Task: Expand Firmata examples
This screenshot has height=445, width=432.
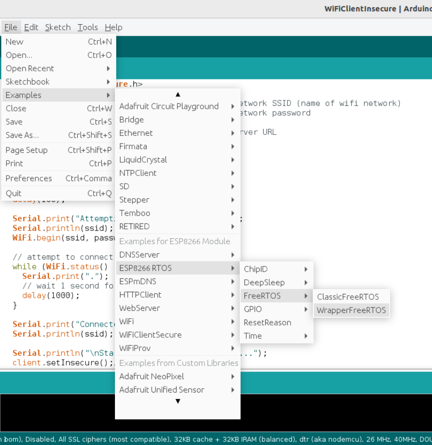Action: click(x=178, y=146)
